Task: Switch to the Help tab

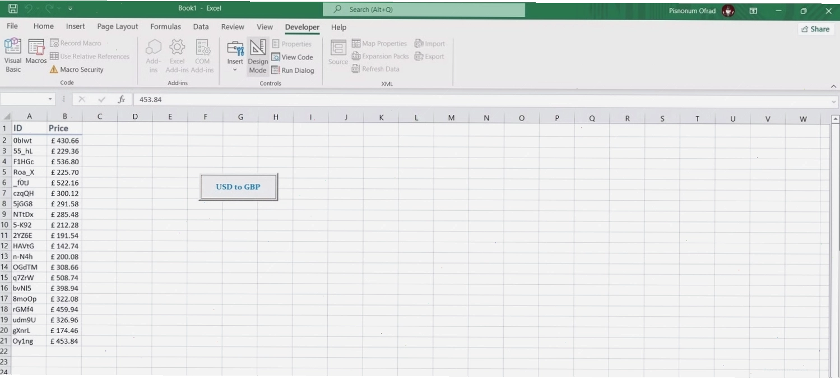Action: (x=339, y=27)
